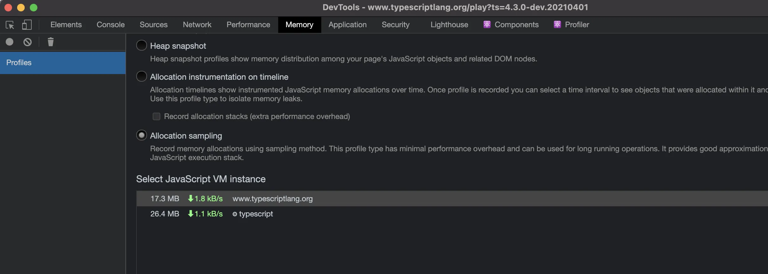Select the Allocation sampling radio button
Screen dimensions: 768x274
click(x=142, y=135)
